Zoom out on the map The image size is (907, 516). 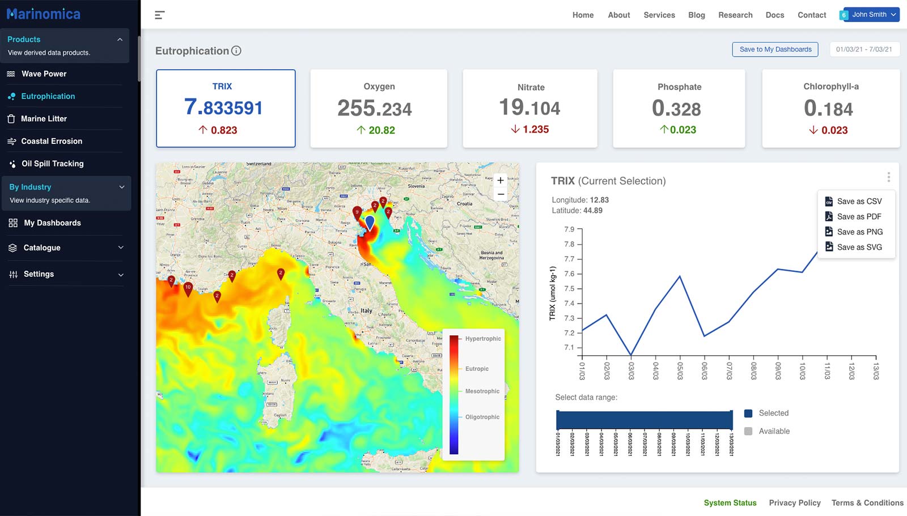tap(501, 194)
